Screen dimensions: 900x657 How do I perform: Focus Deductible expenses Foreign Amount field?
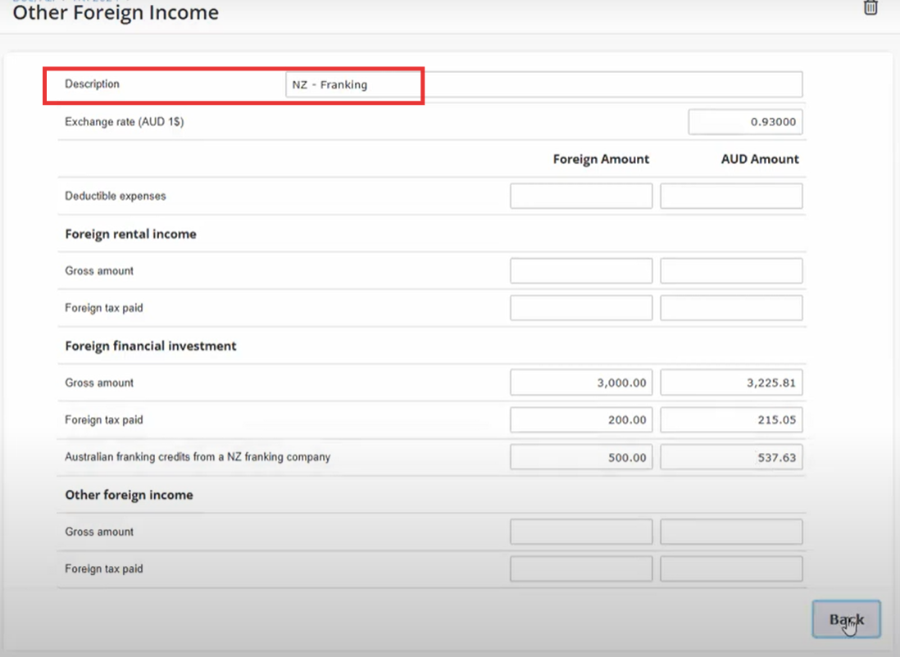pyautogui.click(x=581, y=197)
